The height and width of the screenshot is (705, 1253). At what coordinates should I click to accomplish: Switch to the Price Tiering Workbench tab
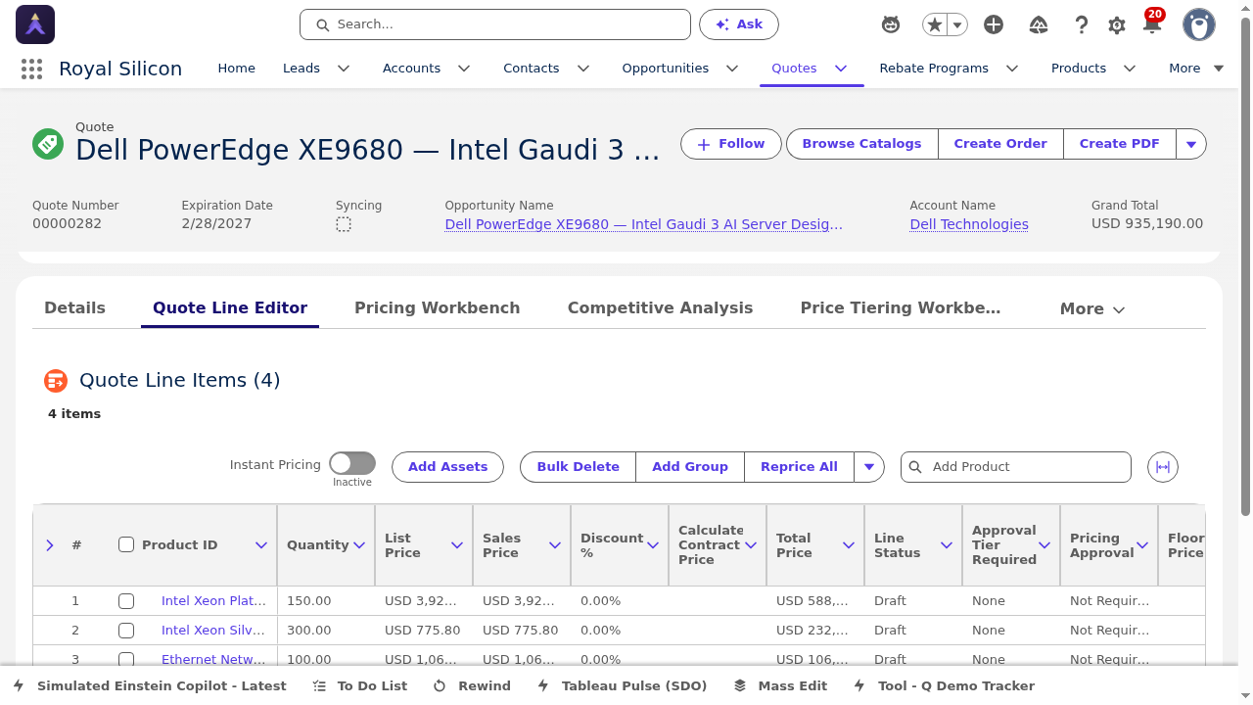(901, 308)
